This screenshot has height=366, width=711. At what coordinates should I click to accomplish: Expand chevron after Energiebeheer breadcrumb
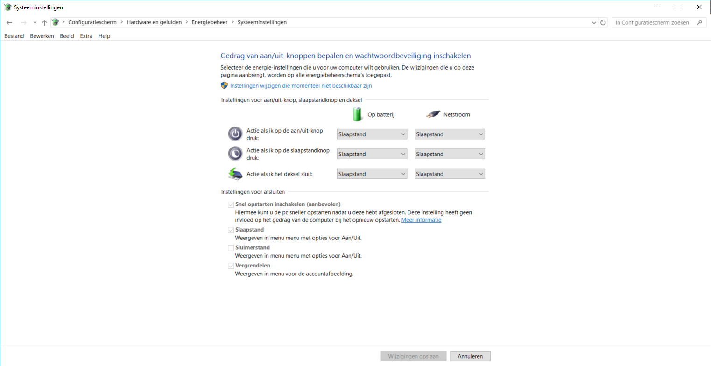[232, 22]
